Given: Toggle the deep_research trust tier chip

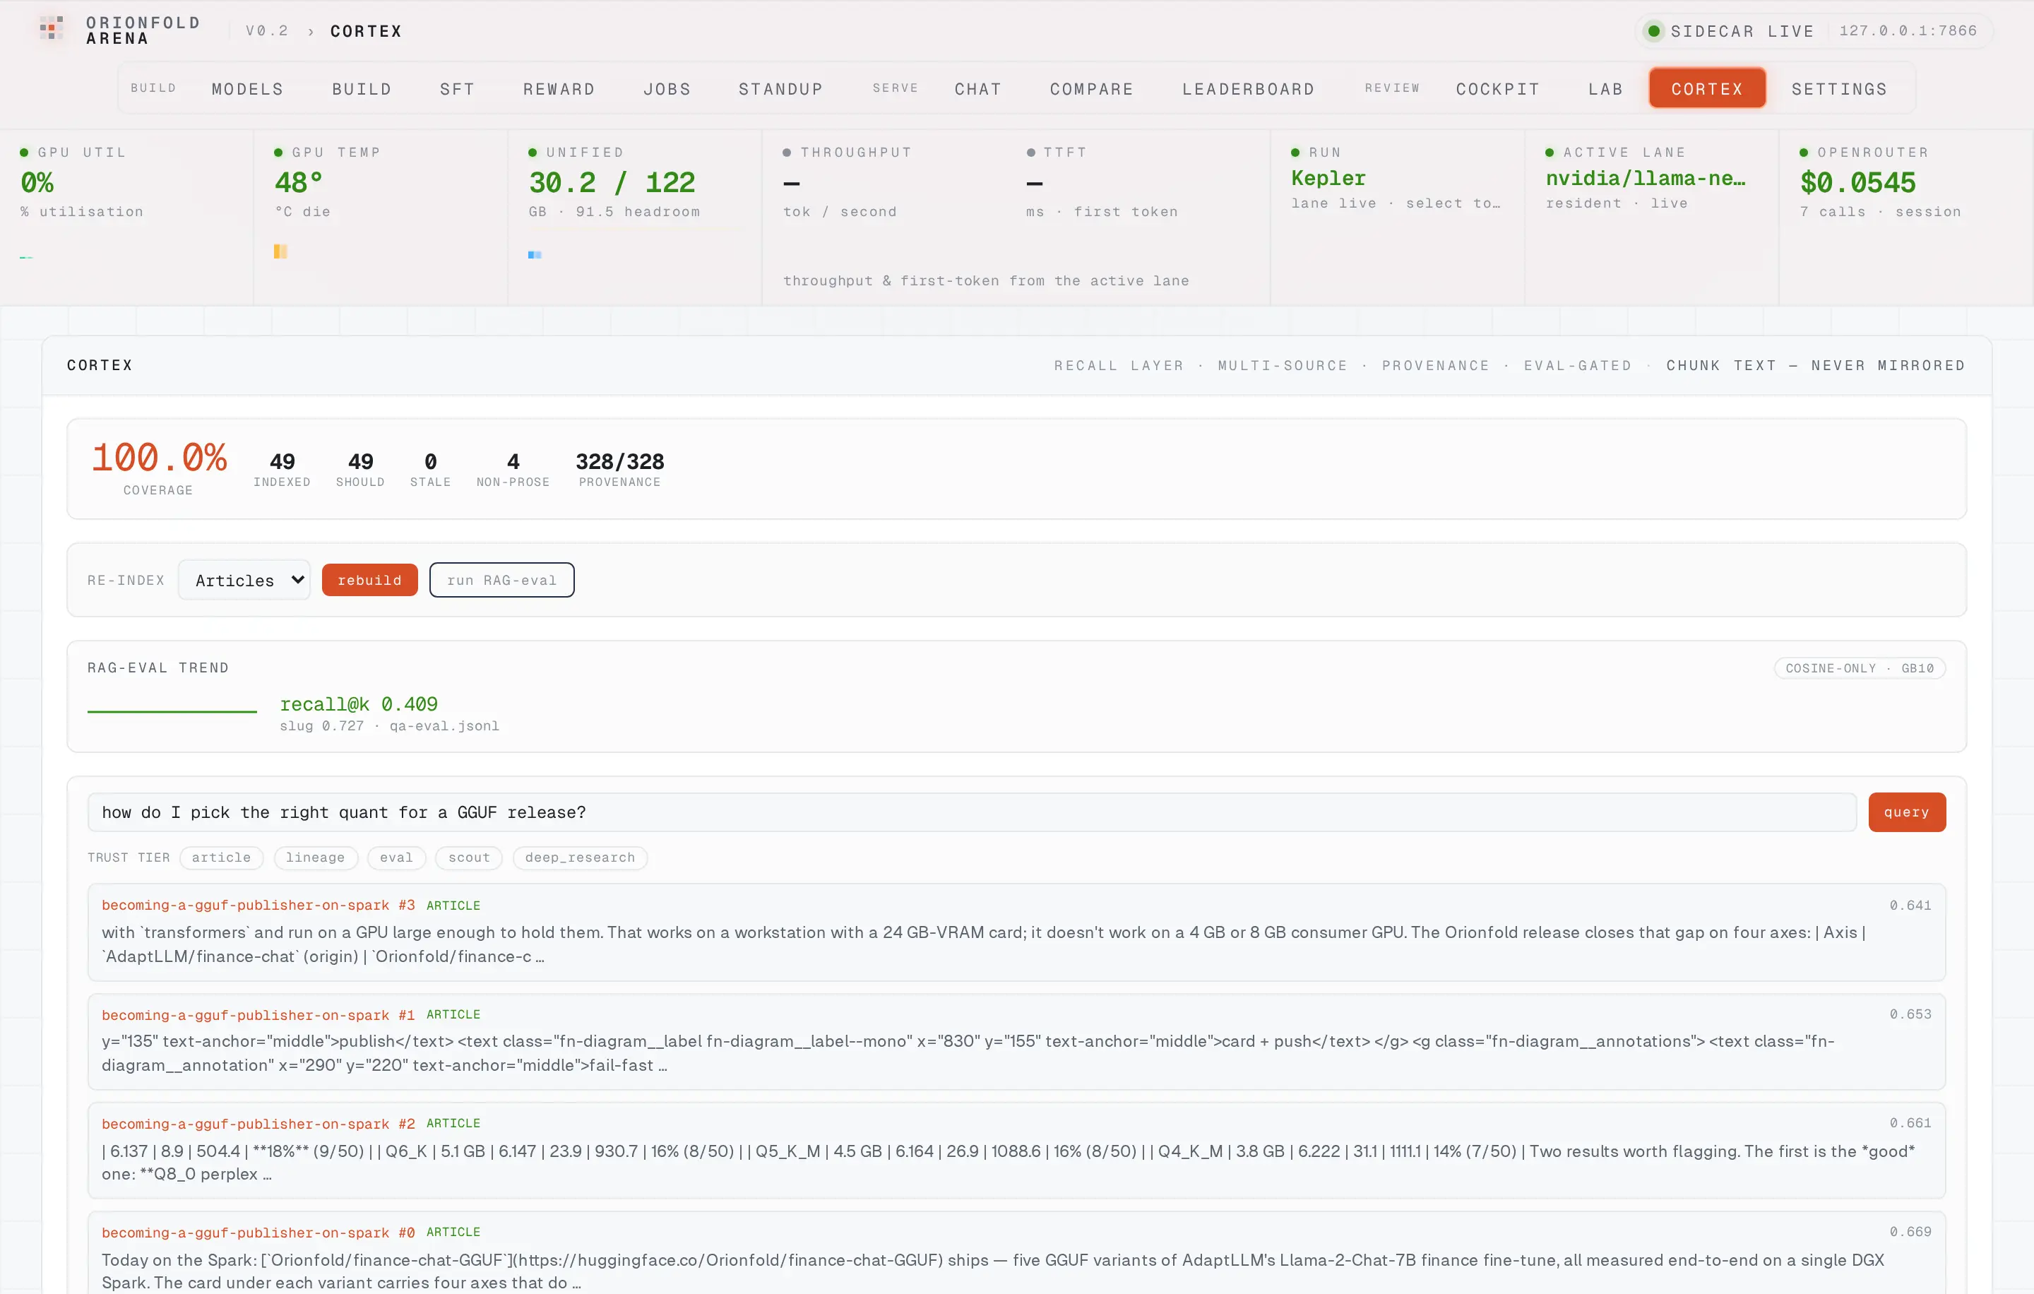Looking at the screenshot, I should [581, 857].
